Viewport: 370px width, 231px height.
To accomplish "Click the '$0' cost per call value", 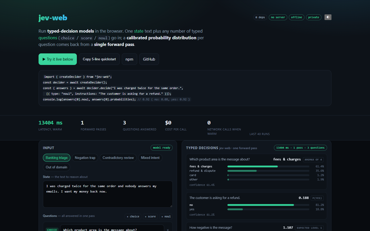I will [168, 123].
